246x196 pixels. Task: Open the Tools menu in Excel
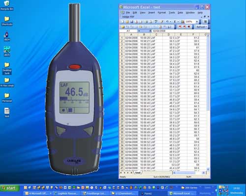point(172,13)
